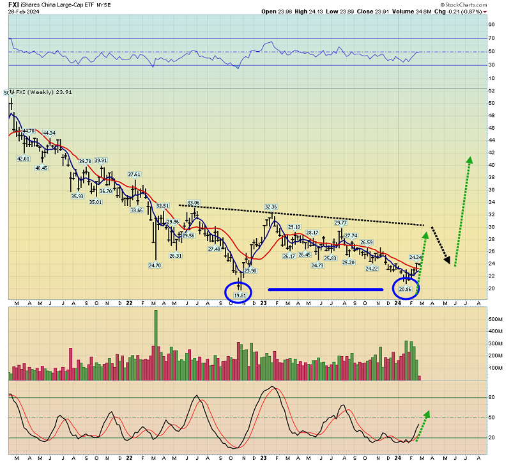Click the Volume 34.8M value
Image resolution: width=511 pixels, height=463 pixels.
(x=411, y=12)
